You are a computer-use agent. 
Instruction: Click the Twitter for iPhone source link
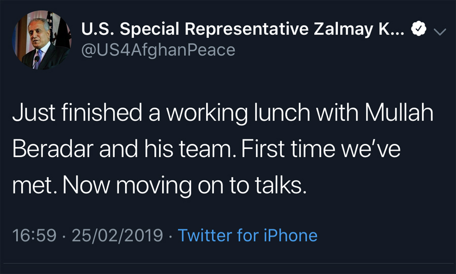pyautogui.click(x=248, y=235)
